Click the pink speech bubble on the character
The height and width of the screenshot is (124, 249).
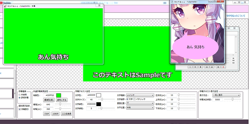pyautogui.click(x=195, y=47)
